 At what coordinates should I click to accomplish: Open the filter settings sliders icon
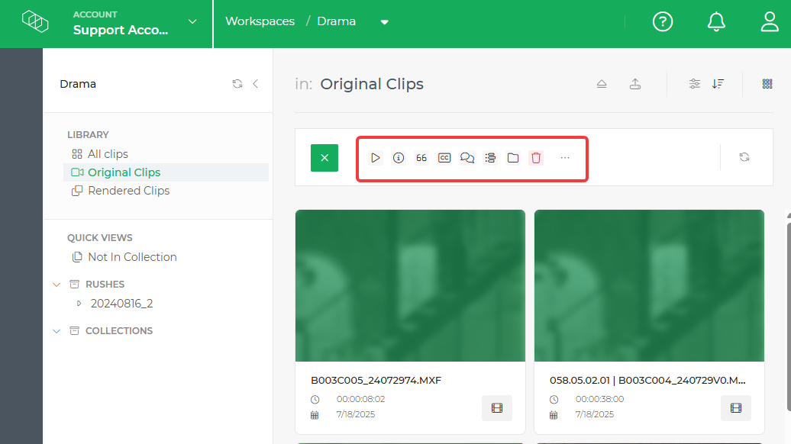coord(695,84)
